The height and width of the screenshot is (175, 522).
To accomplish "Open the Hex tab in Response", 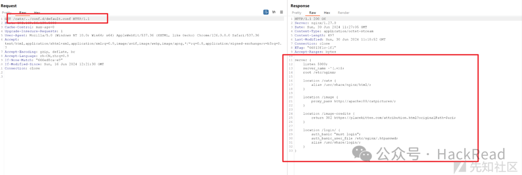I will 327,13.
